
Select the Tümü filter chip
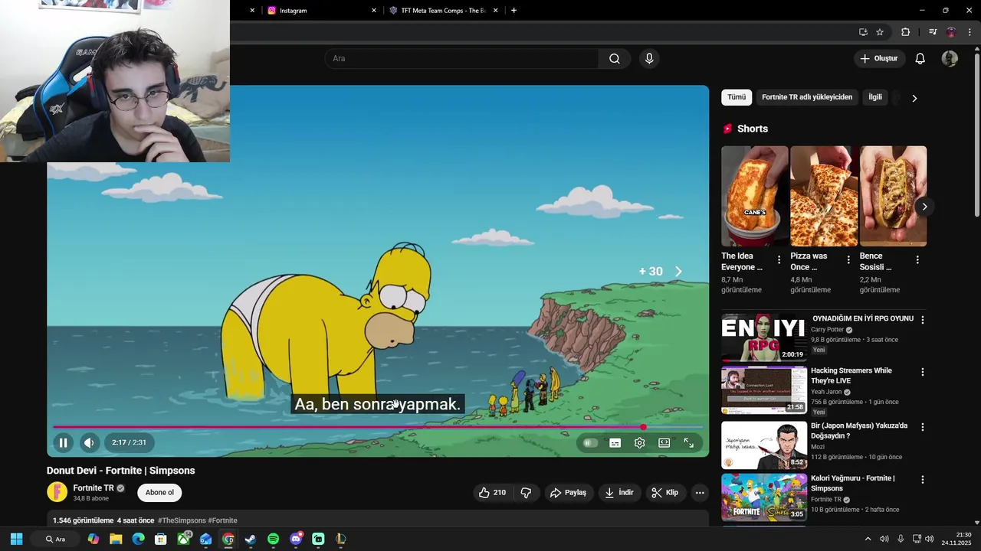click(x=737, y=97)
